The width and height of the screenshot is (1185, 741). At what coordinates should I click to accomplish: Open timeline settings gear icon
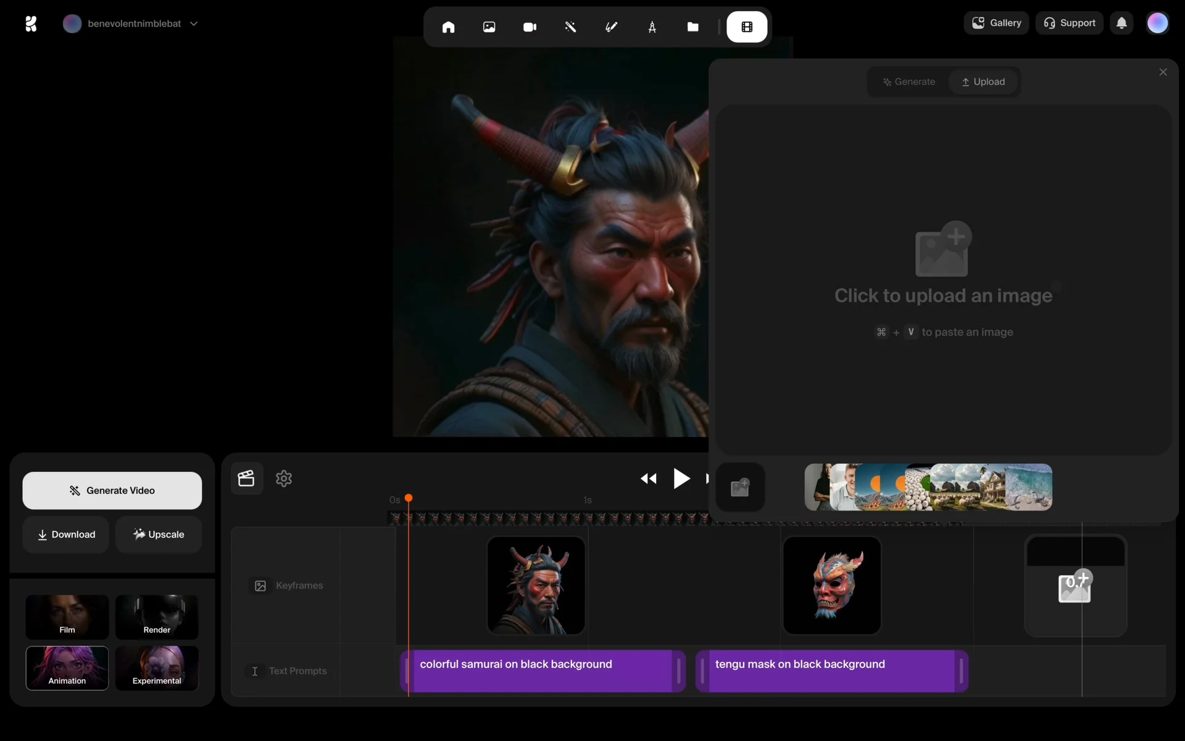(x=284, y=479)
